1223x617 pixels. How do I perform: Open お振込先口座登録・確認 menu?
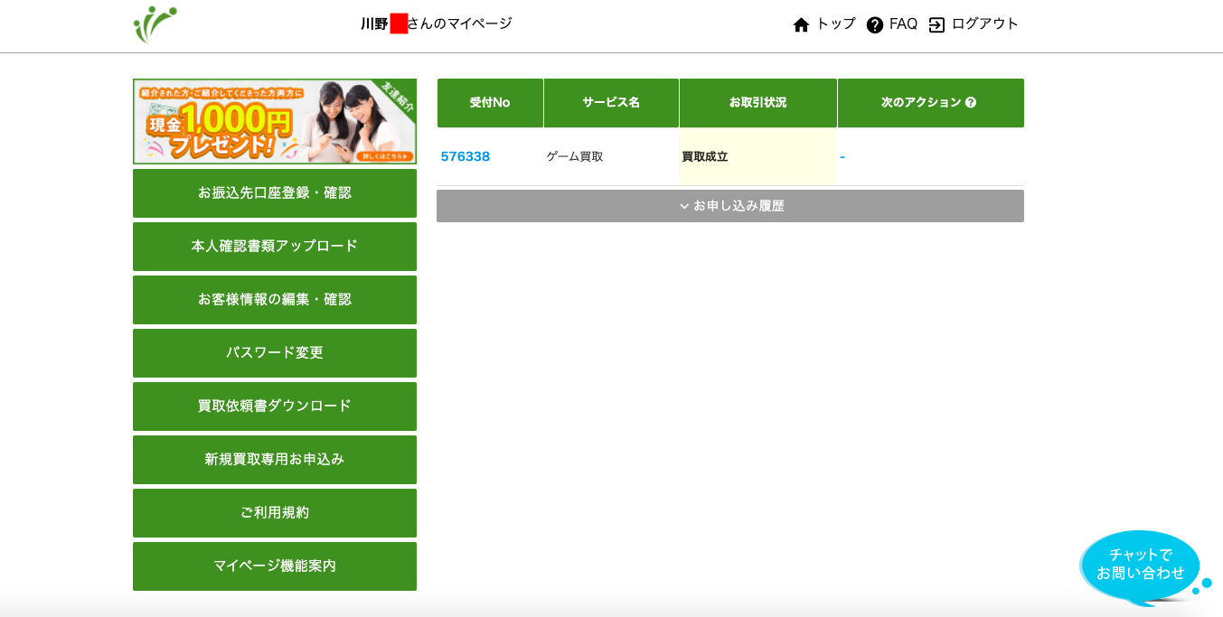[275, 193]
